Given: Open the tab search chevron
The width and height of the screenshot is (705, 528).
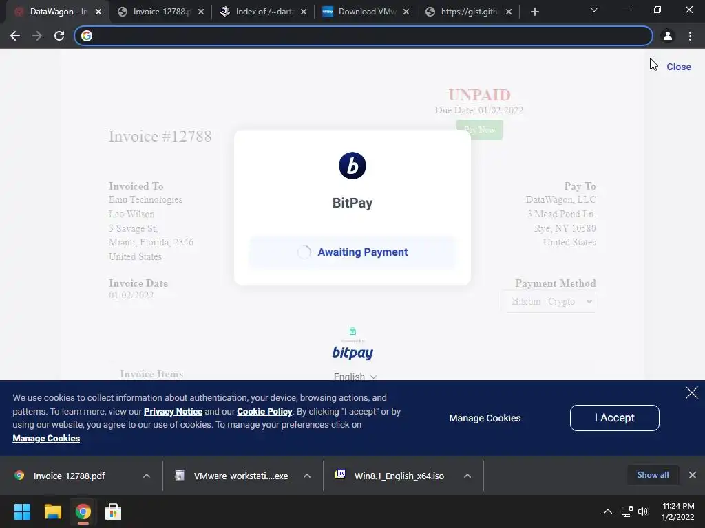Looking at the screenshot, I should [594, 10].
